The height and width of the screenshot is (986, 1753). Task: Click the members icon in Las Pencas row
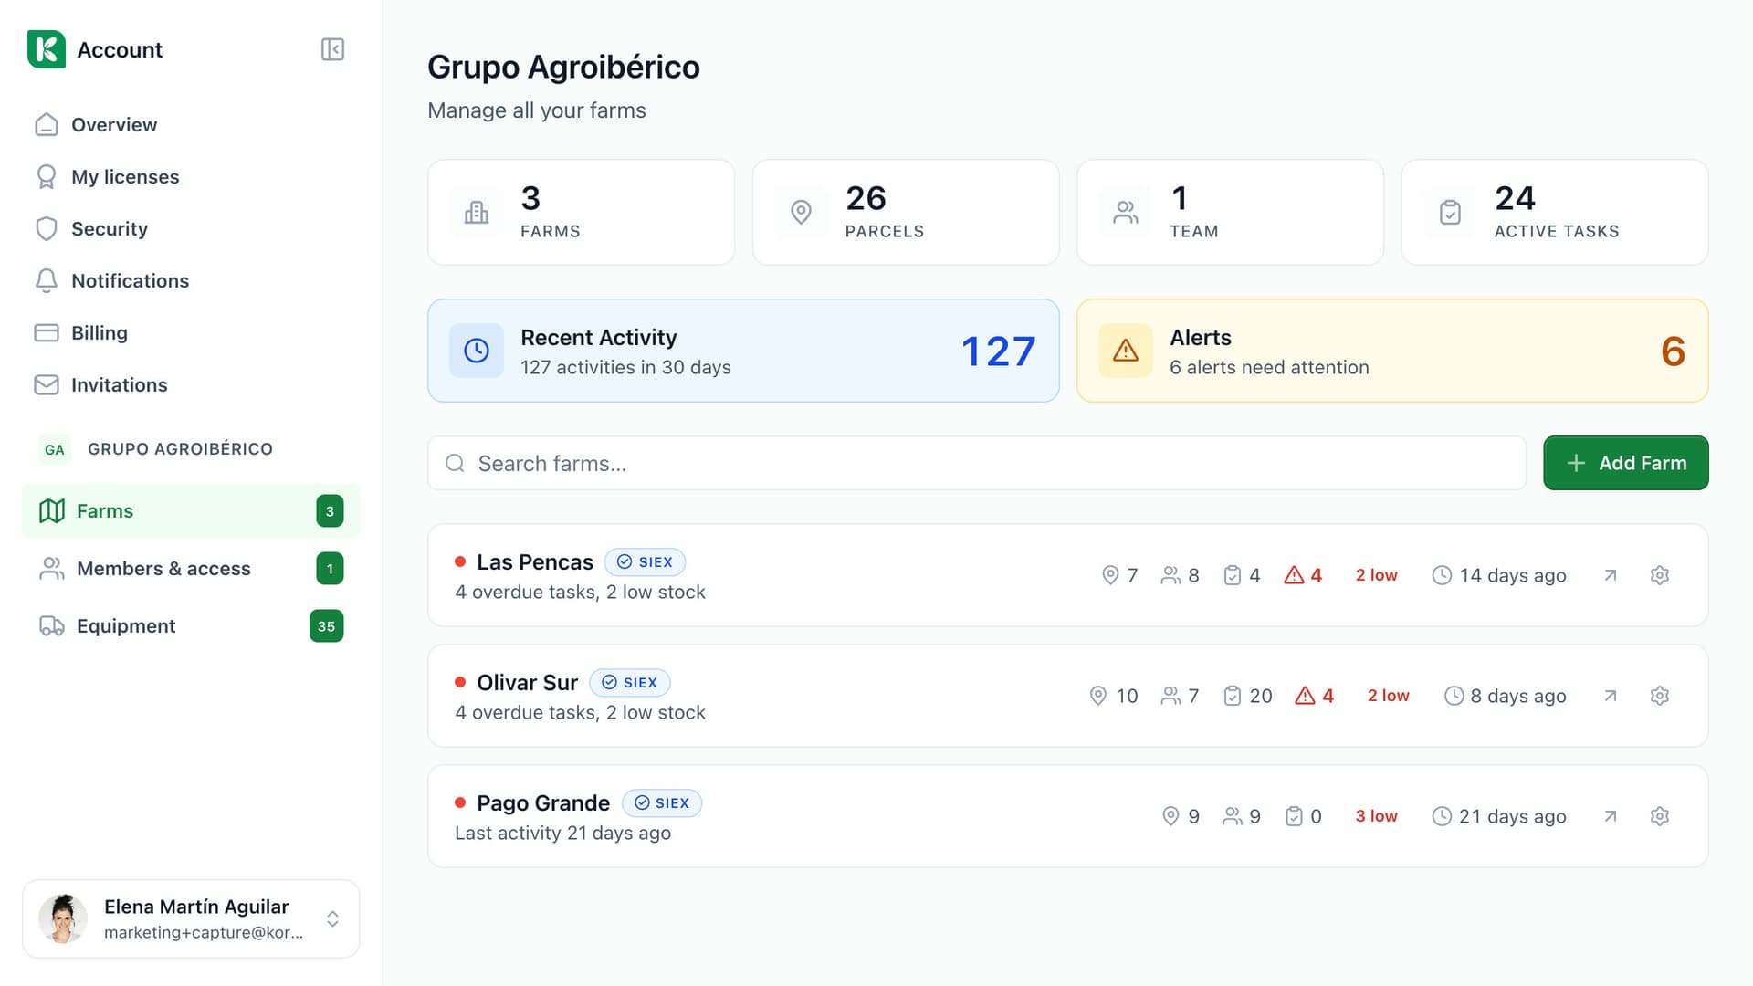[1170, 575]
